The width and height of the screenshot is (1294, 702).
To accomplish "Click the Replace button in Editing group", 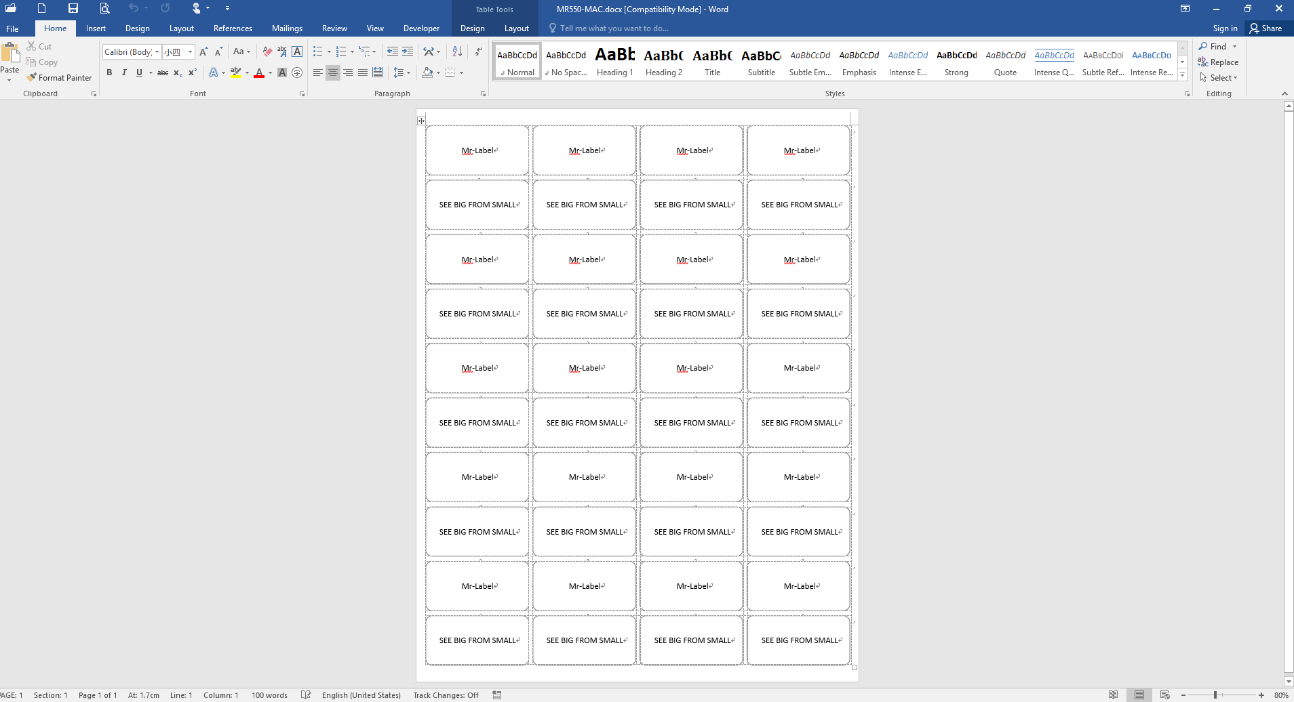I will 1218,62.
